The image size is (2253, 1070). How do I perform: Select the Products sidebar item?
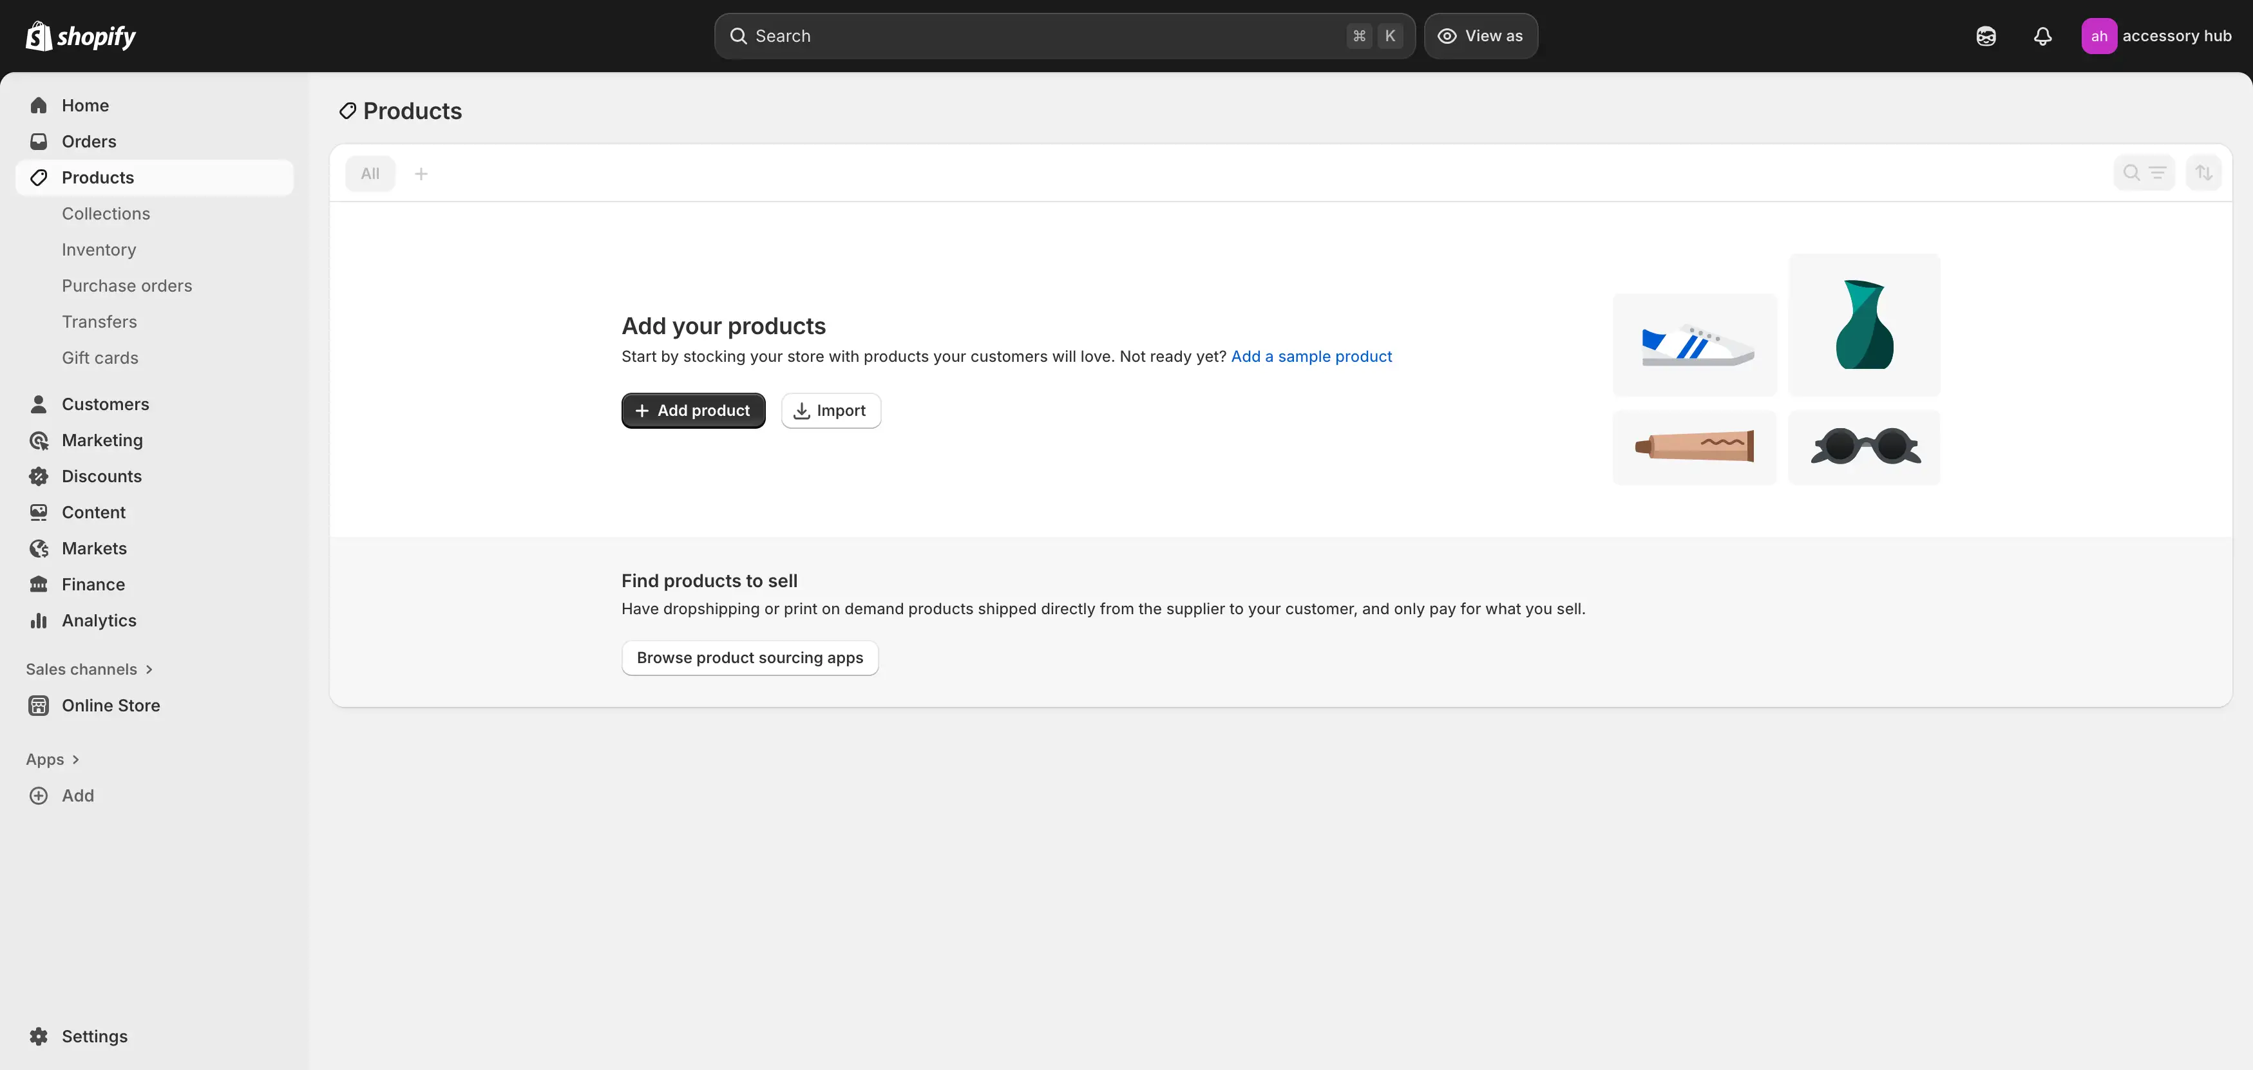click(97, 176)
